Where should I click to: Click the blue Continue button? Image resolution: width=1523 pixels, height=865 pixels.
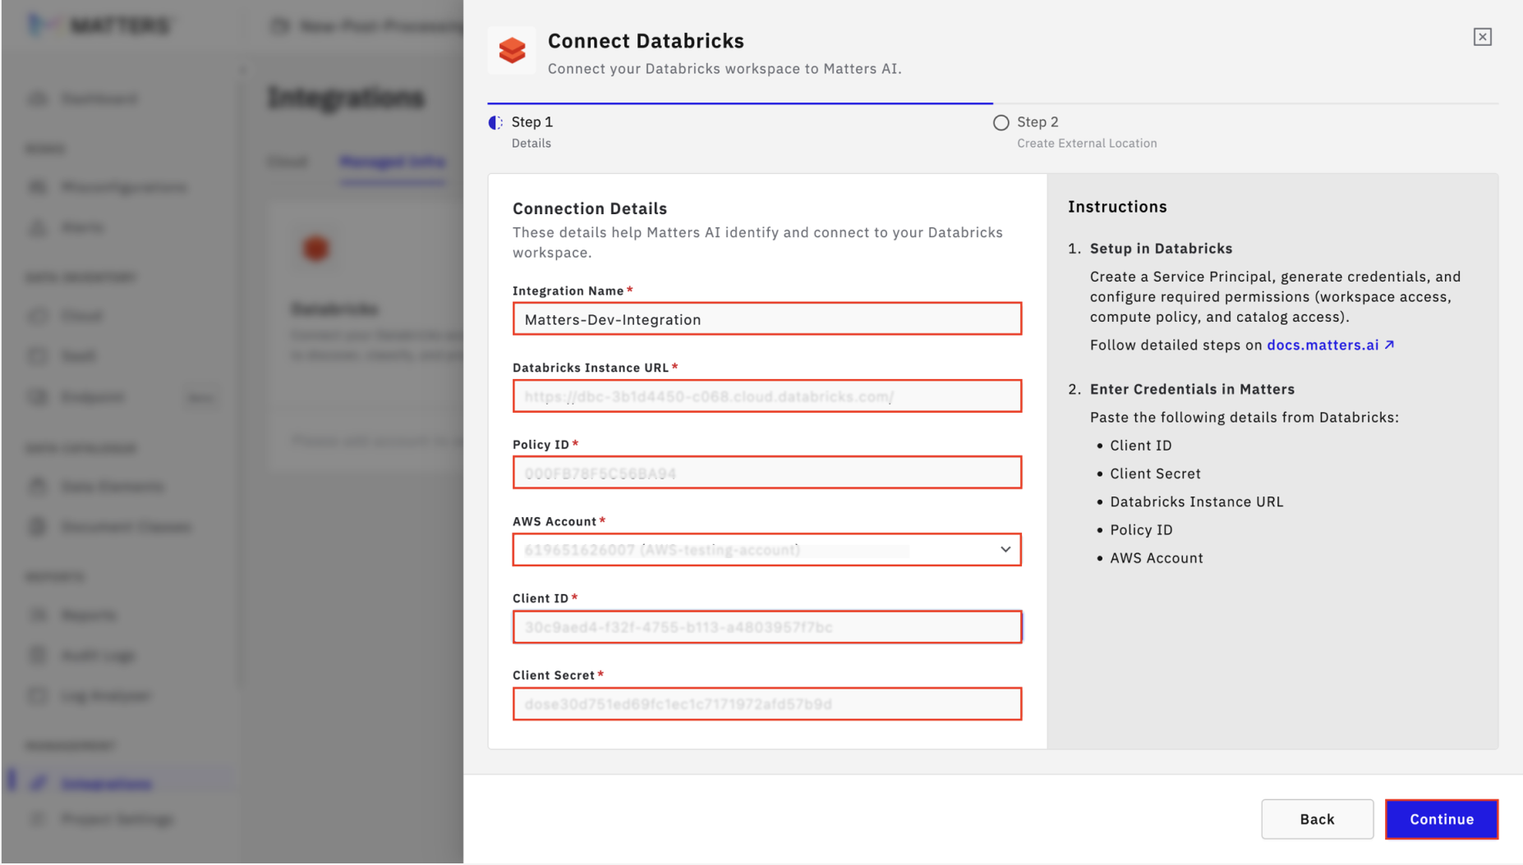point(1442,819)
